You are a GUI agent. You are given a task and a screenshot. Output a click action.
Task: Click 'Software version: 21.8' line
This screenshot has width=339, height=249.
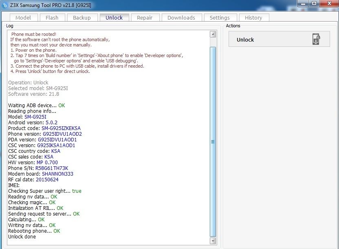coord(33,94)
